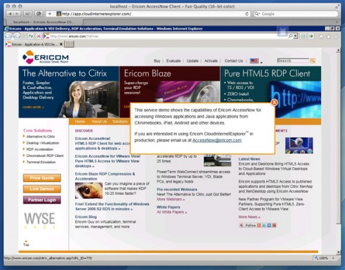Open the Solutions menu item
This screenshot has width=345, height=270.
point(120,121)
